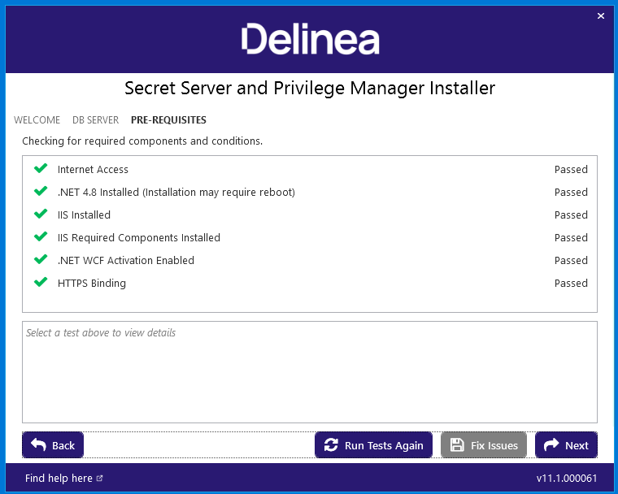
Task: Click the green checkmark next to IIS Installed
Action: click(x=41, y=214)
